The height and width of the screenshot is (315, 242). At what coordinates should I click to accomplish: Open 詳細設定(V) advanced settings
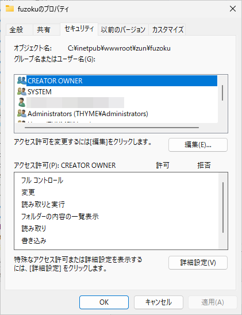[198, 263]
